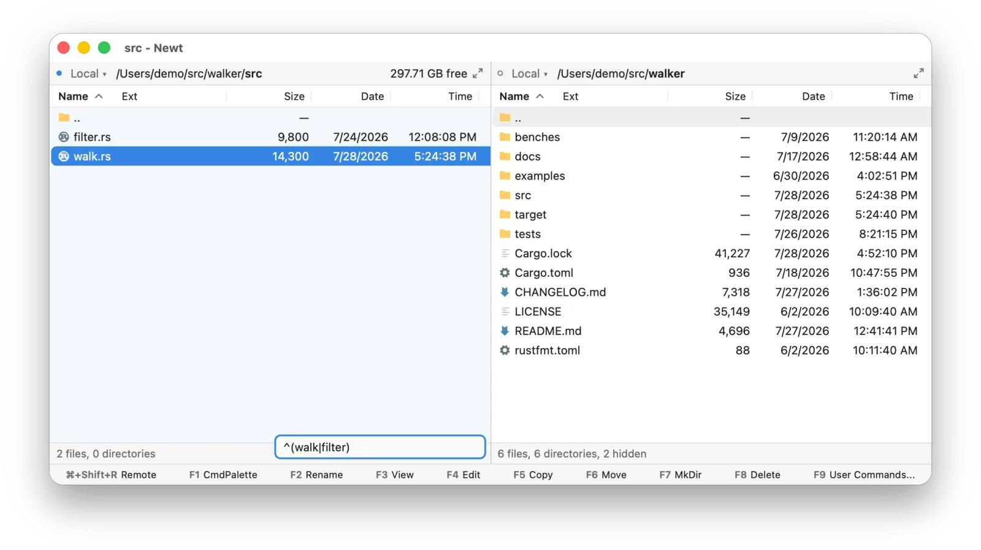
Task: Expand the right pane with its arrows icon
Action: [x=918, y=73]
